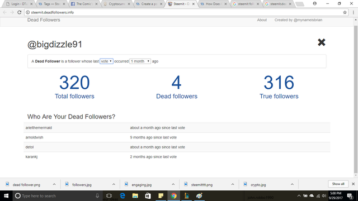Click the 4 Dead followers count
This screenshot has height=201, width=358.
(177, 83)
